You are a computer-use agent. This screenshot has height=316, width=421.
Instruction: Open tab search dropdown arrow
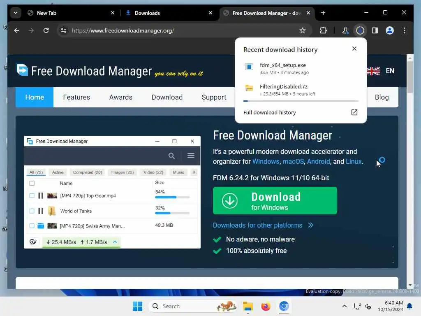pos(16,13)
